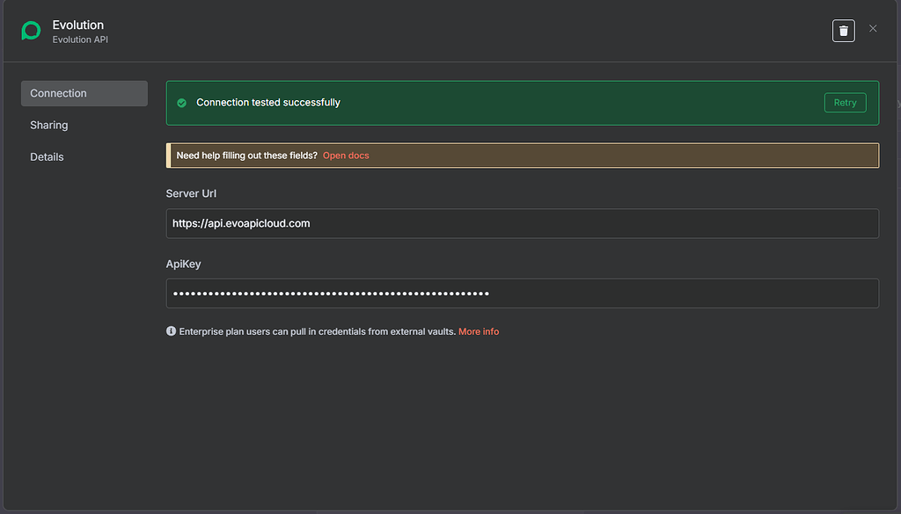Click the More info link
The image size is (901, 514).
479,331
